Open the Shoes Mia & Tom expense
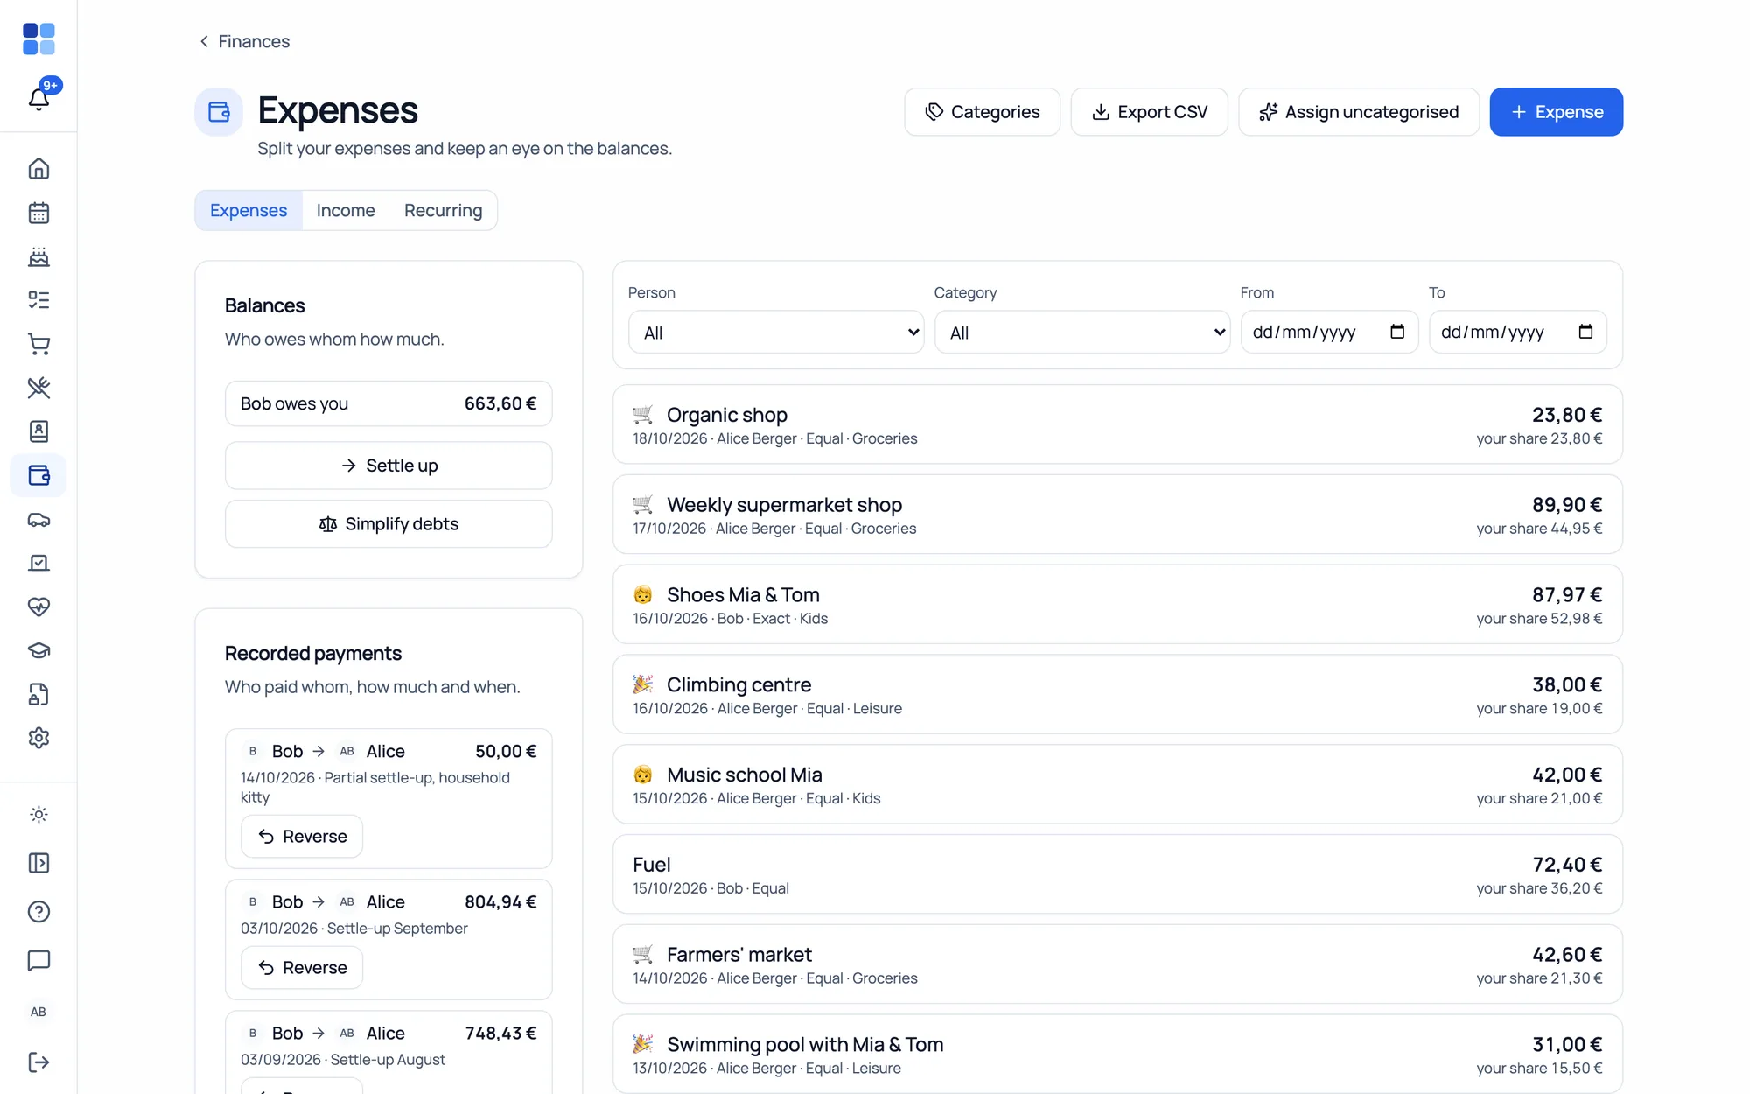The height and width of the screenshot is (1094, 1750). click(x=1118, y=605)
